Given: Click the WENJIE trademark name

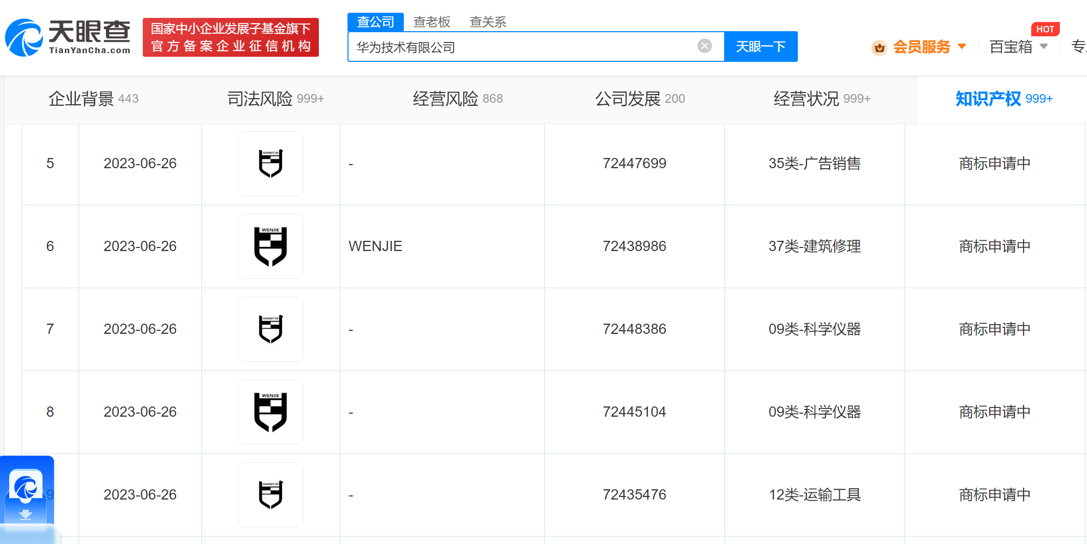Looking at the screenshot, I should click(375, 246).
